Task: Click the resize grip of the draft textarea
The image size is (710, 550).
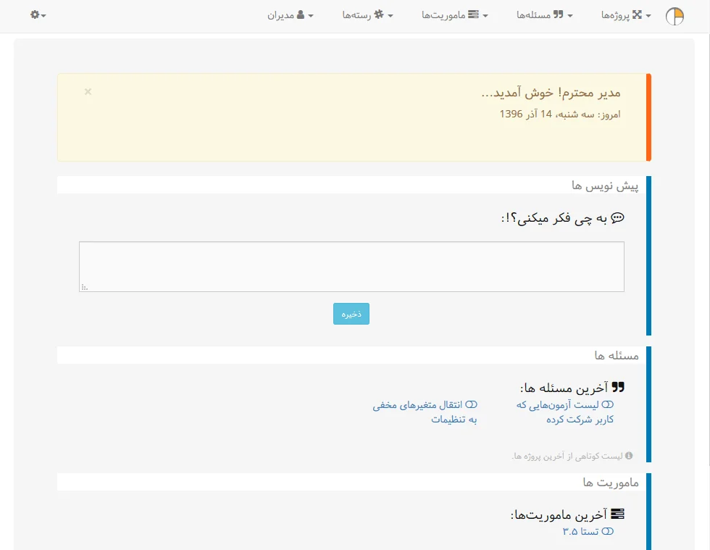Action: coord(84,287)
